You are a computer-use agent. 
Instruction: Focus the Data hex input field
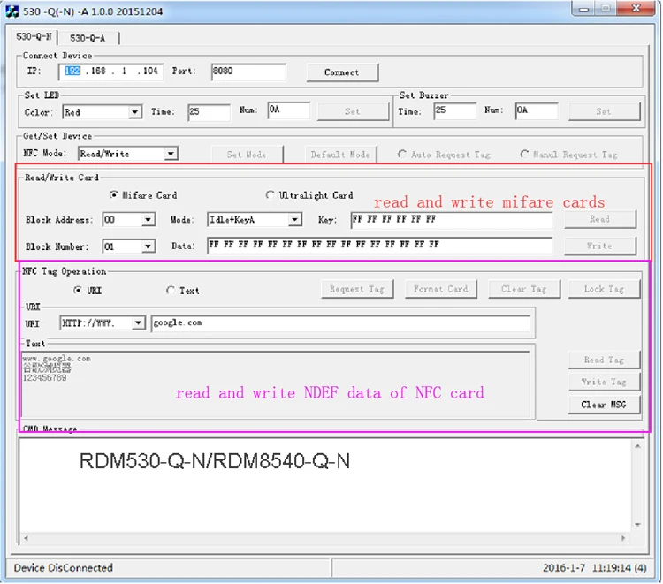click(378, 246)
